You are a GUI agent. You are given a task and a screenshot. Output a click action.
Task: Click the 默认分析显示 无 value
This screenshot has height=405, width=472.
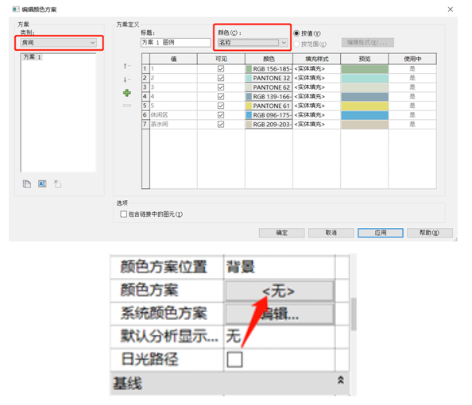pyautogui.click(x=280, y=337)
